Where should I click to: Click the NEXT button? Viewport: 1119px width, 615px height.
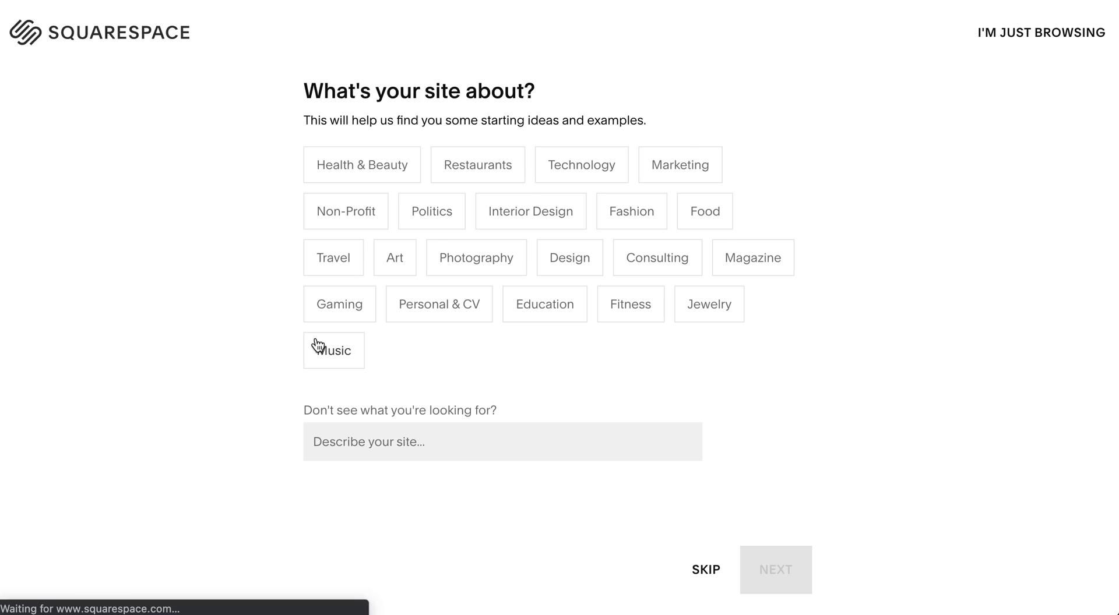pos(776,570)
